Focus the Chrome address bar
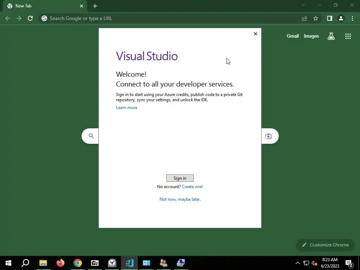 (x=170, y=18)
